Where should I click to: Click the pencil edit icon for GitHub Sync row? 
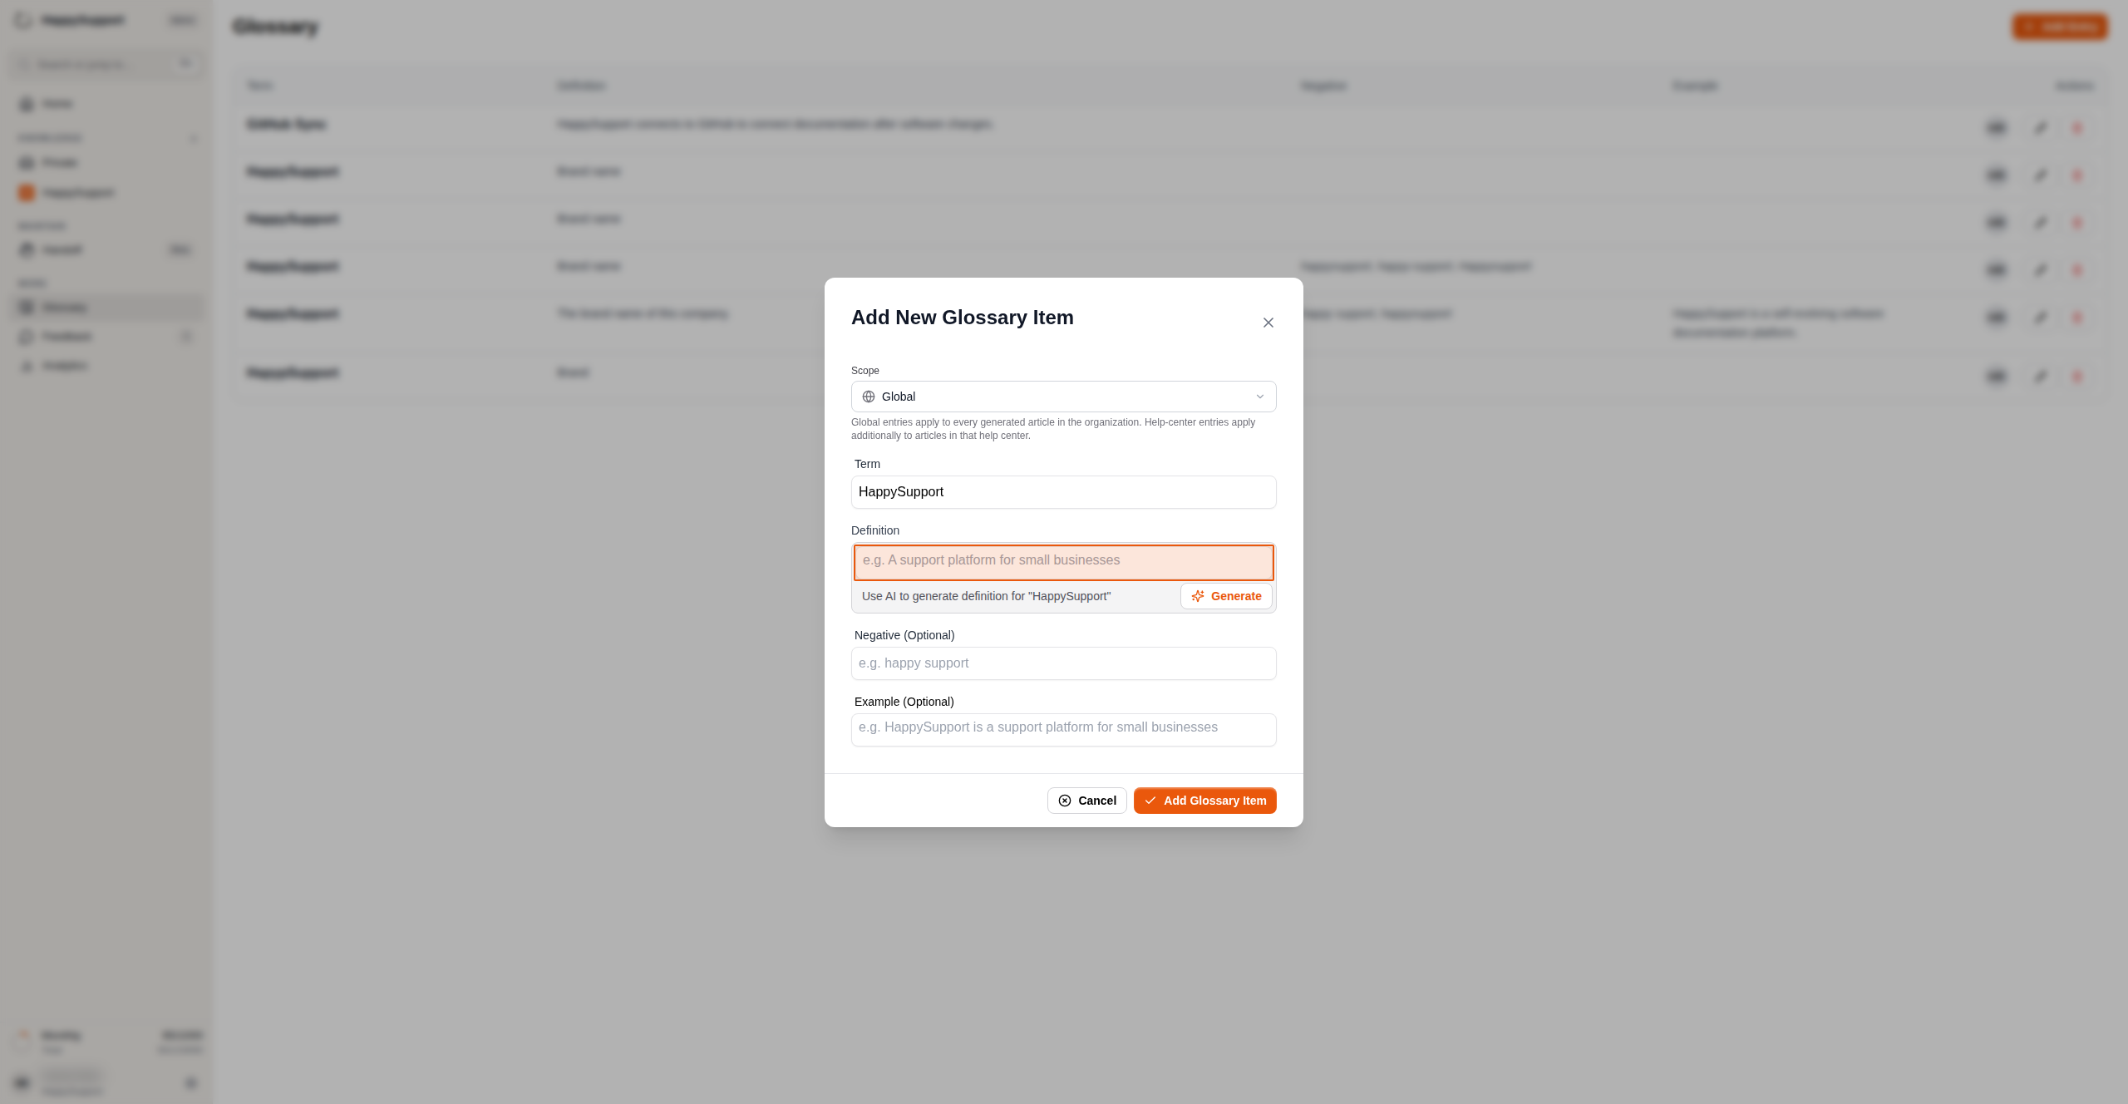click(x=2040, y=127)
